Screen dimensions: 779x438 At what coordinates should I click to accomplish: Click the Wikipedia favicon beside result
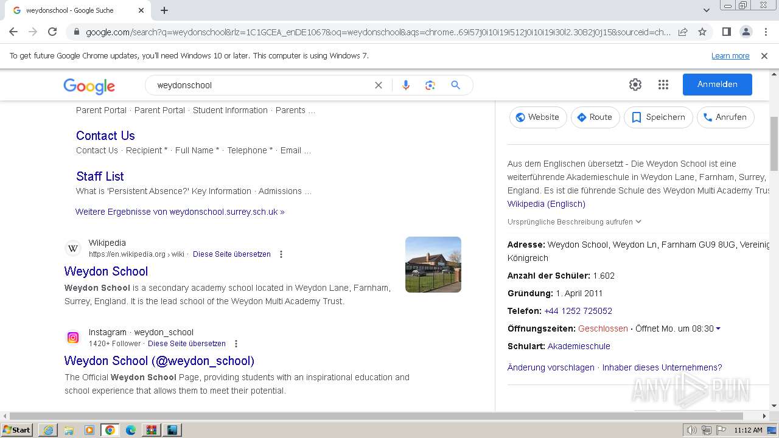(73, 248)
